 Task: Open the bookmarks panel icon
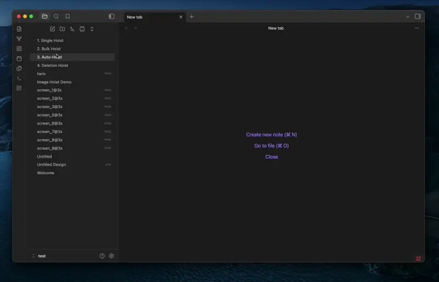[x=67, y=16]
